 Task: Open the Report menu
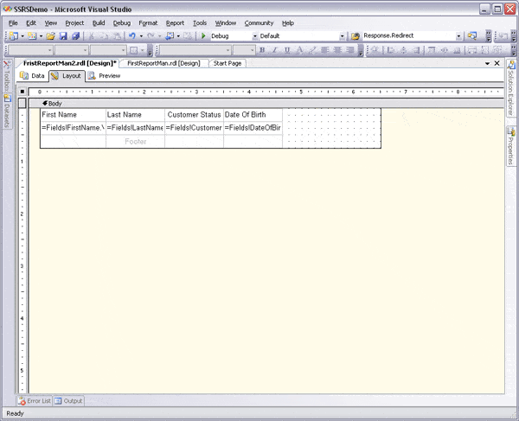pos(175,22)
